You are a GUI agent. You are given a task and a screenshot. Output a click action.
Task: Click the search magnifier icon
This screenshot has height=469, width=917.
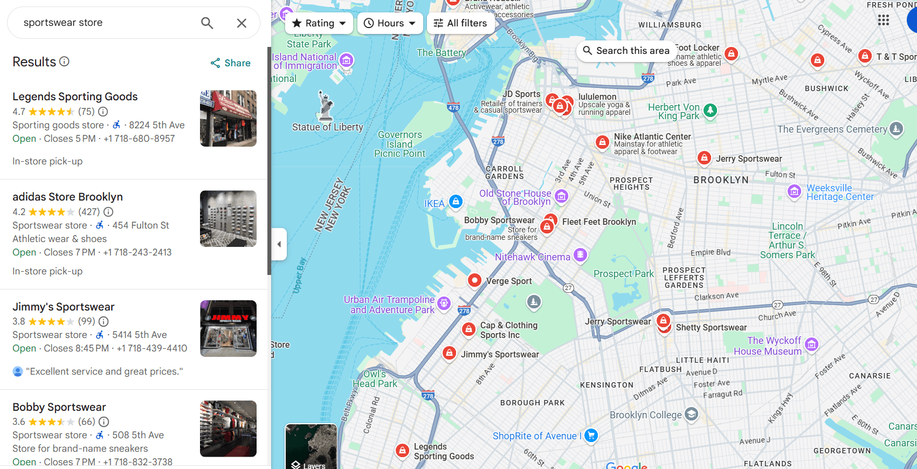(207, 23)
